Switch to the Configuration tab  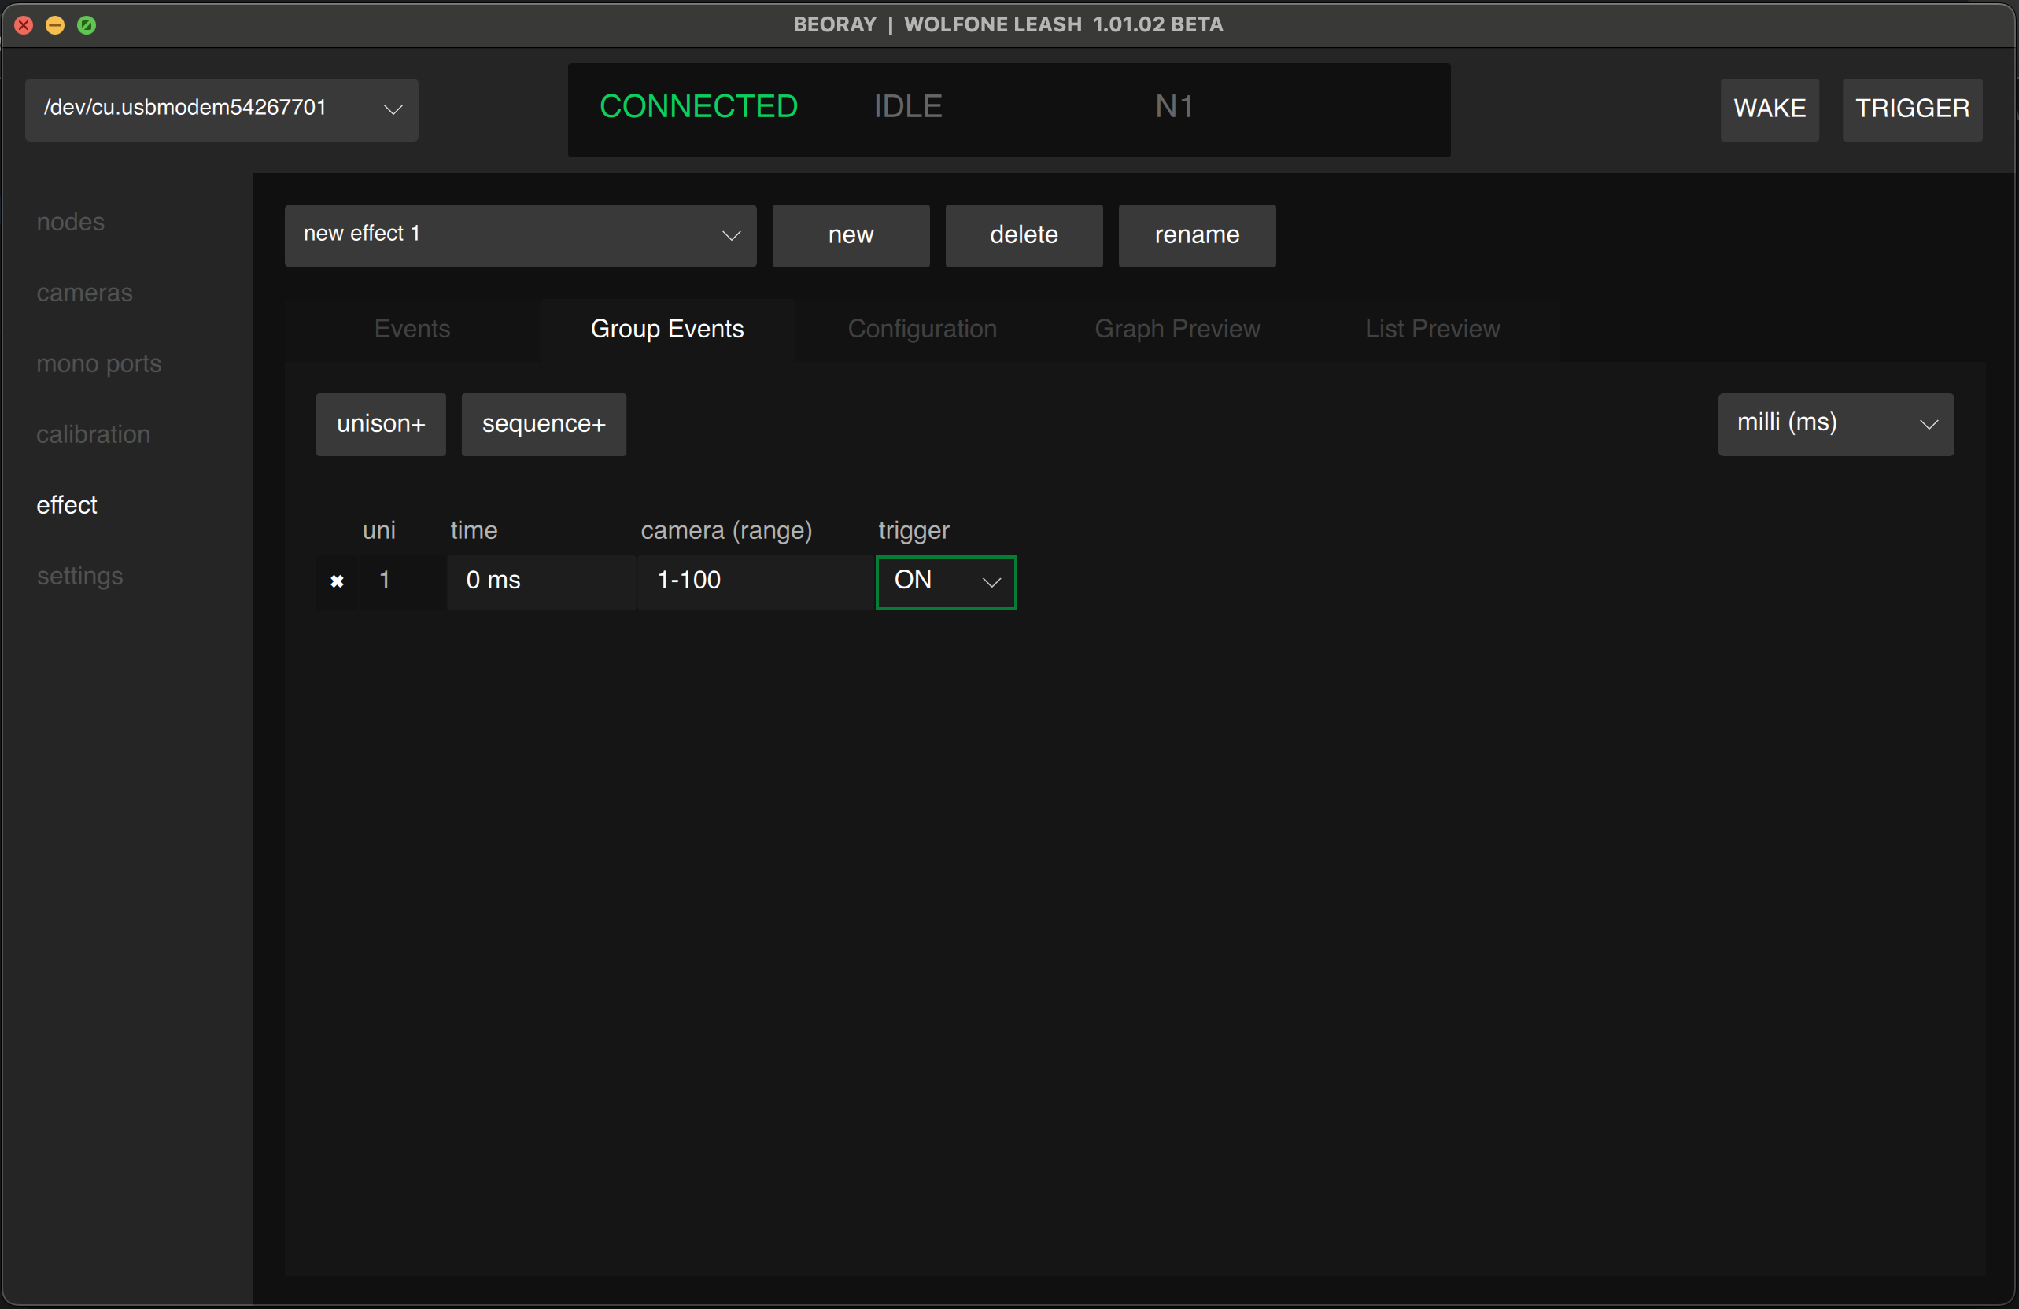click(x=922, y=329)
